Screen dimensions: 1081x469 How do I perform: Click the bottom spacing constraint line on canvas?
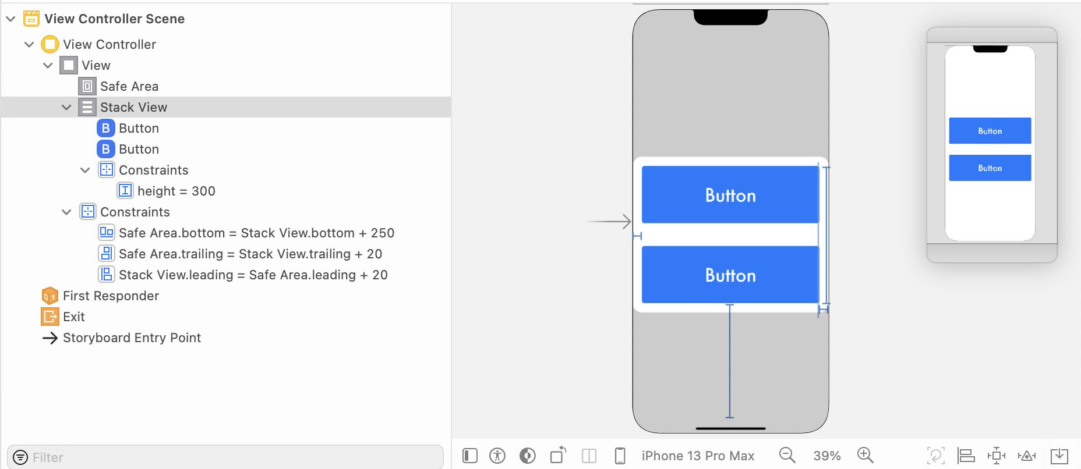tap(730, 361)
